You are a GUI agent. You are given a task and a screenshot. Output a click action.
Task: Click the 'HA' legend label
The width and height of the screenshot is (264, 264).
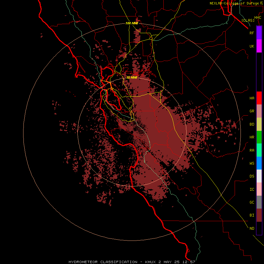point(252,98)
